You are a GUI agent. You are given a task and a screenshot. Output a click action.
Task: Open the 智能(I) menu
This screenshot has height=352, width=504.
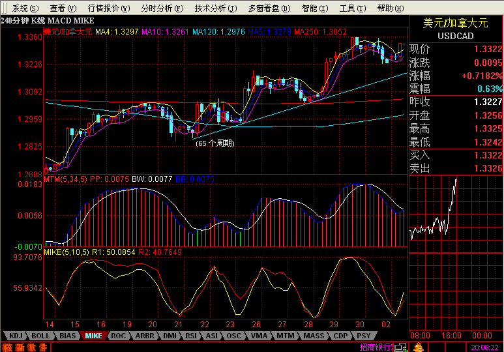pyautogui.click(x=315, y=8)
